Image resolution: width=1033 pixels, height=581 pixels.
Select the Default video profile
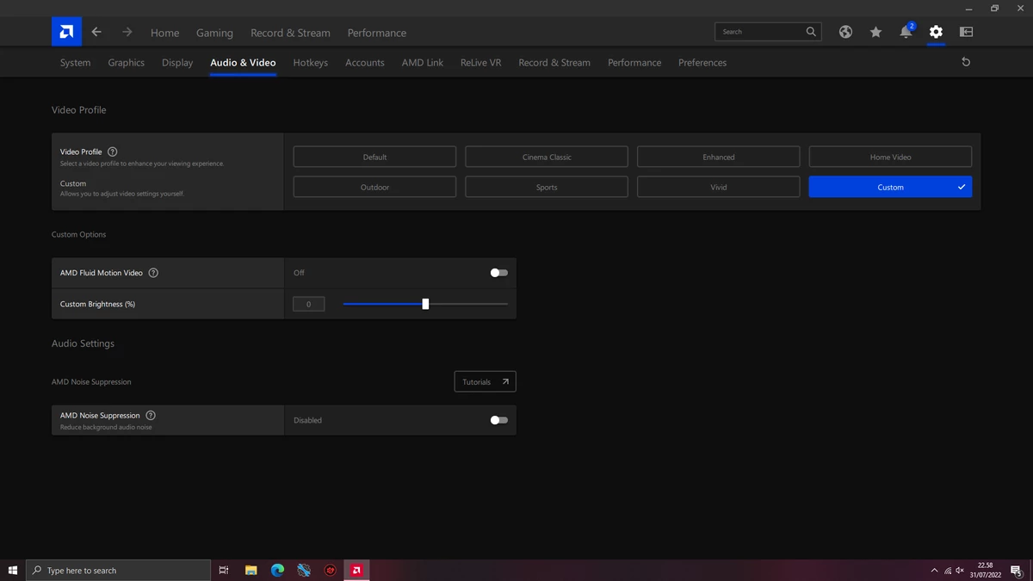[374, 157]
